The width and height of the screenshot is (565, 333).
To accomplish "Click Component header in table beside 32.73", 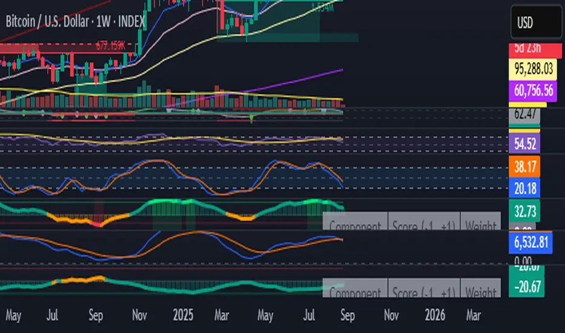I will tap(355, 226).
